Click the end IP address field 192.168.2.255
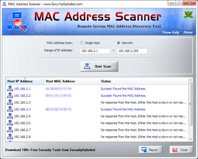The width and height of the screenshot is (198, 159). (132, 51)
